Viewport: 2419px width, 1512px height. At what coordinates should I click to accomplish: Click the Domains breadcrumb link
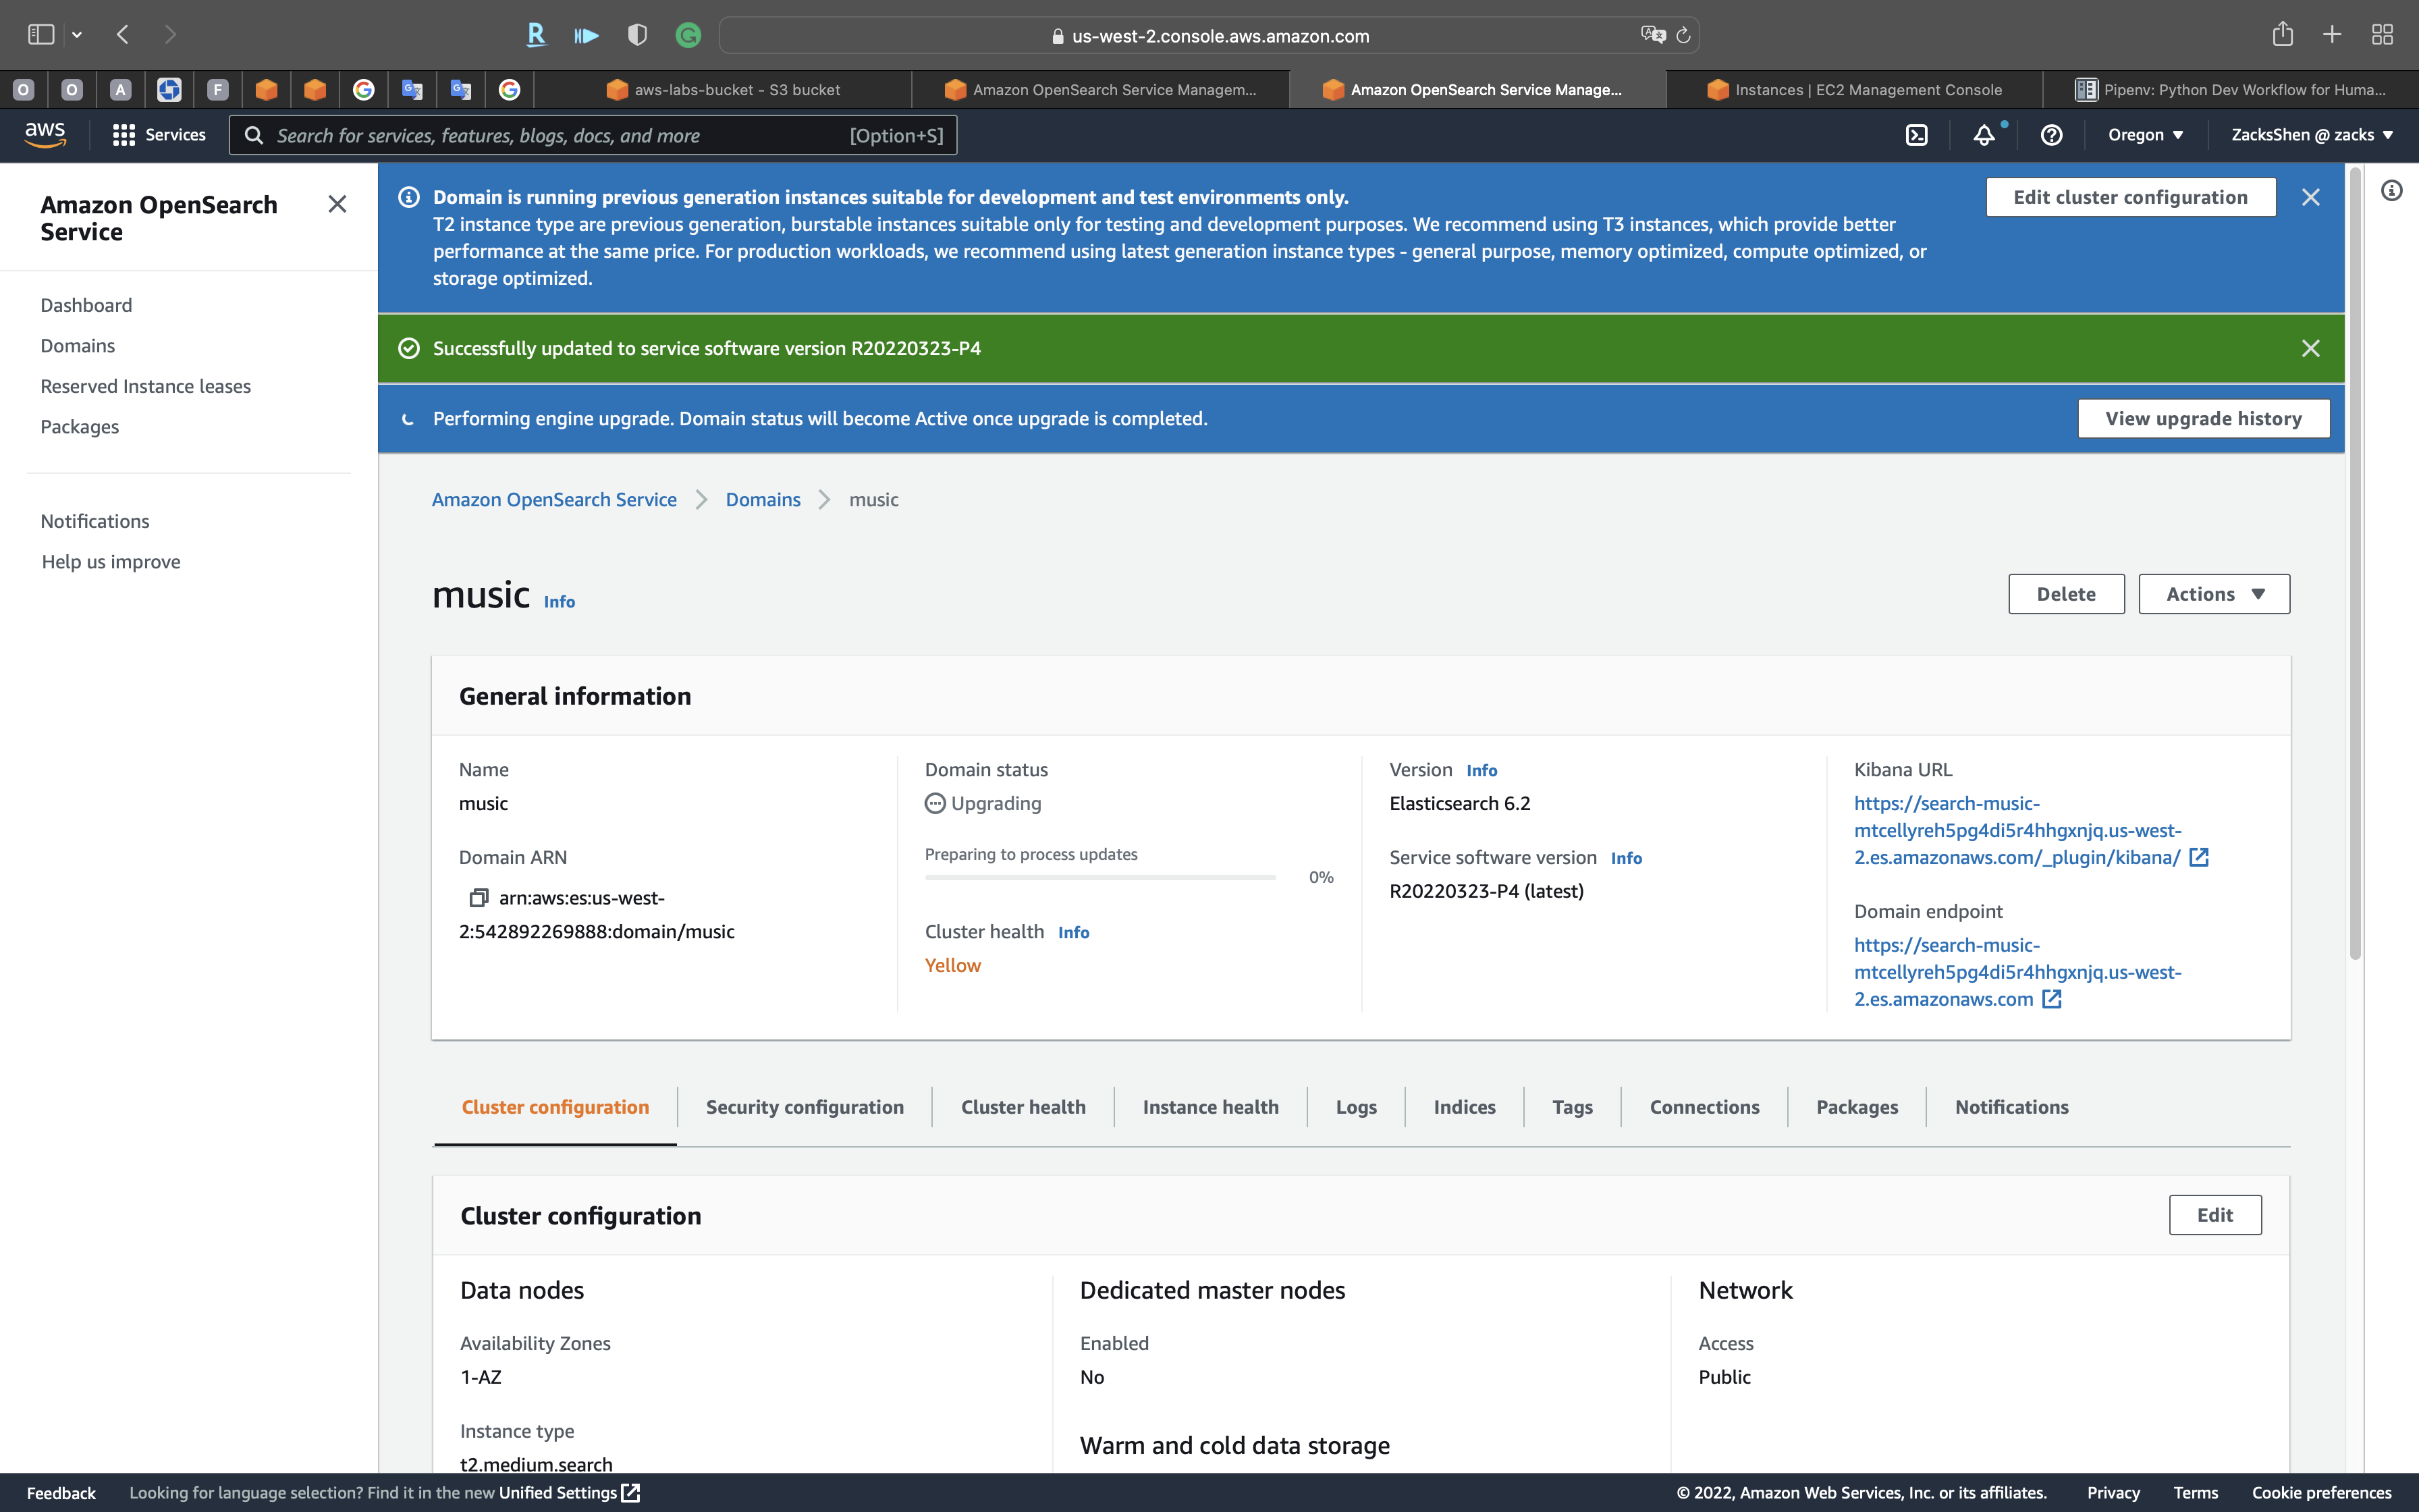(763, 499)
